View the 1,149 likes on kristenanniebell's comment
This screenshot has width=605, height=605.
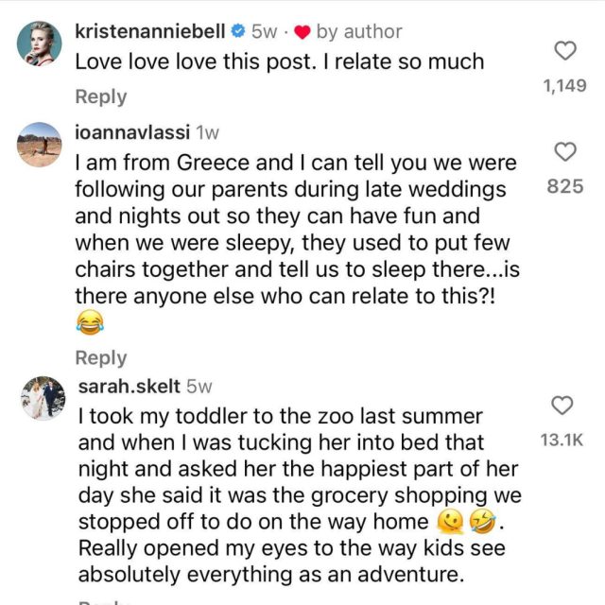coord(564,85)
